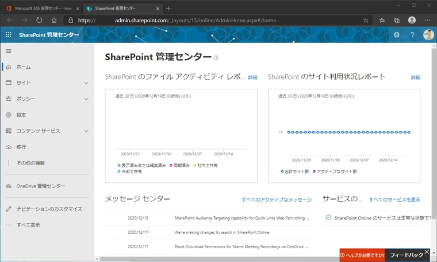The image size is (437, 262).
Task: Go to browser home page icon
Action: pos(54,20)
